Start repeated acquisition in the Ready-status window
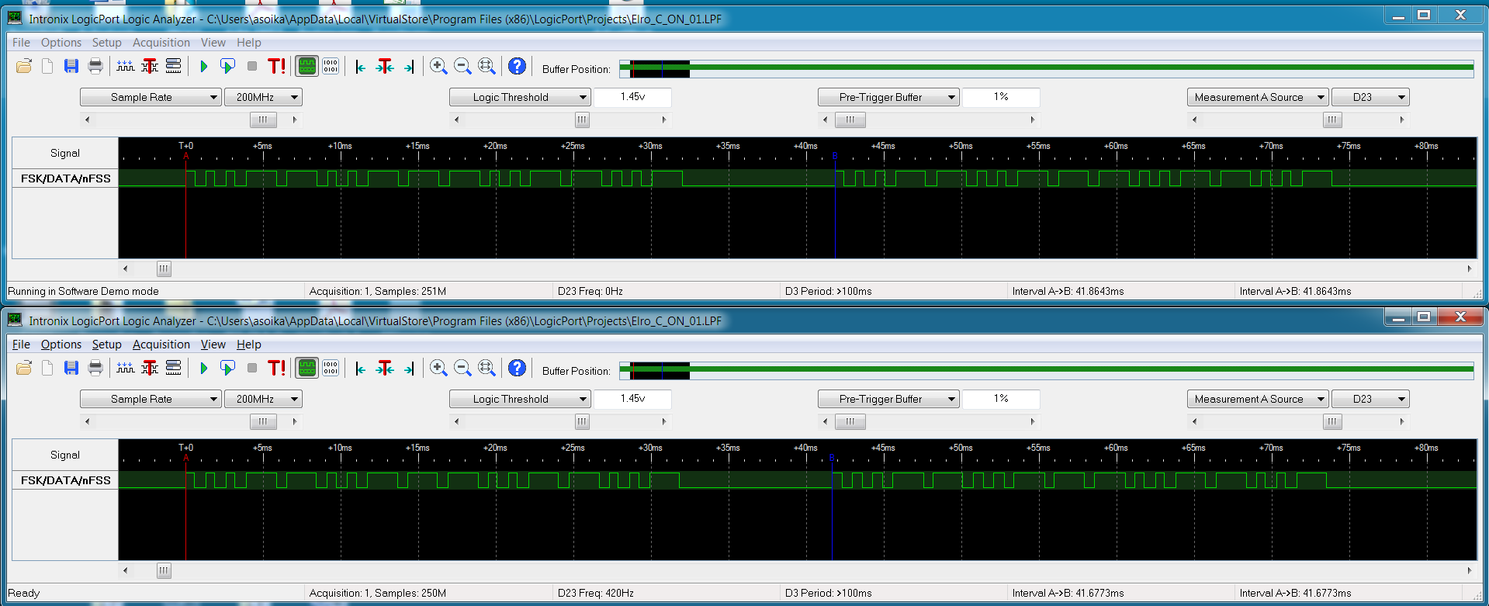 pyautogui.click(x=227, y=368)
